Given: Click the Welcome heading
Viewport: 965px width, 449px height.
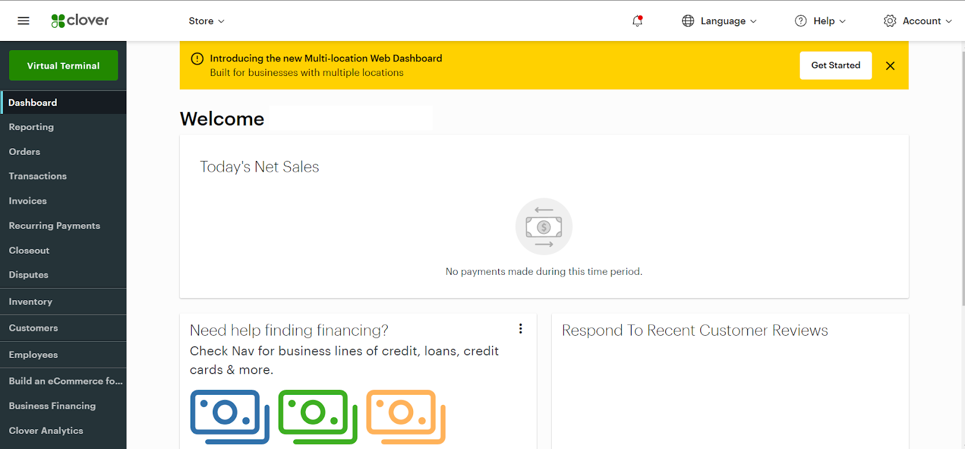Looking at the screenshot, I should coord(222,119).
